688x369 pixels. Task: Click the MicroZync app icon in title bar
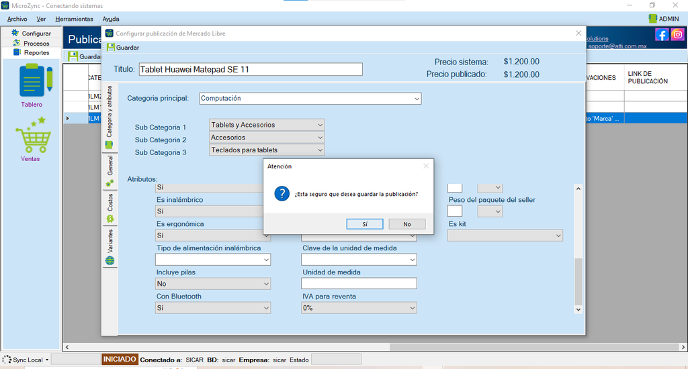click(x=5, y=5)
